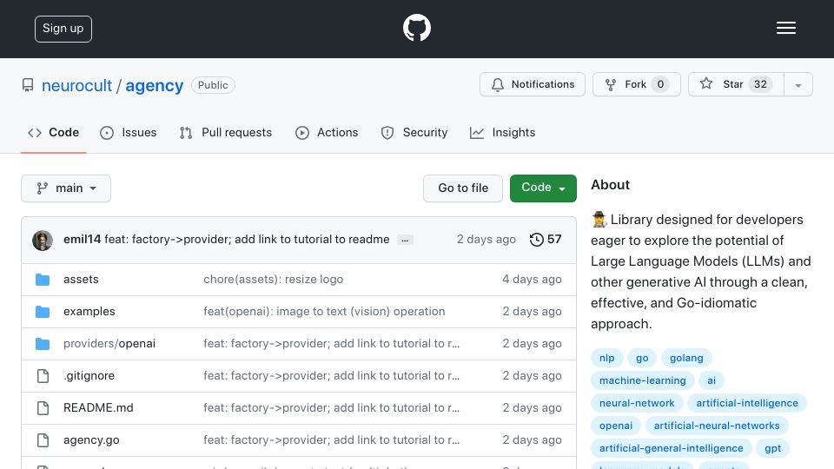Image resolution: width=834 pixels, height=469 pixels.
Task: Expand commit message ellipsis button
Action: 405,241
